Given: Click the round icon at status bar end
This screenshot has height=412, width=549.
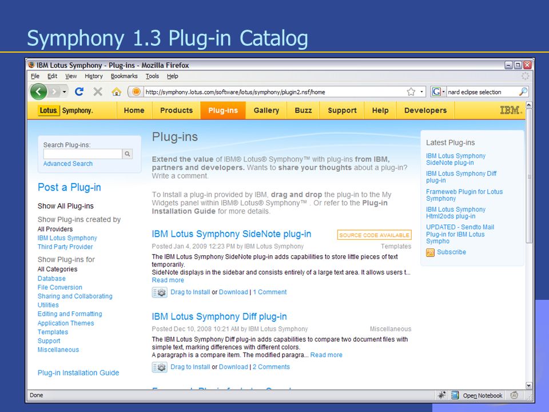Looking at the screenshot, I should 514,395.
